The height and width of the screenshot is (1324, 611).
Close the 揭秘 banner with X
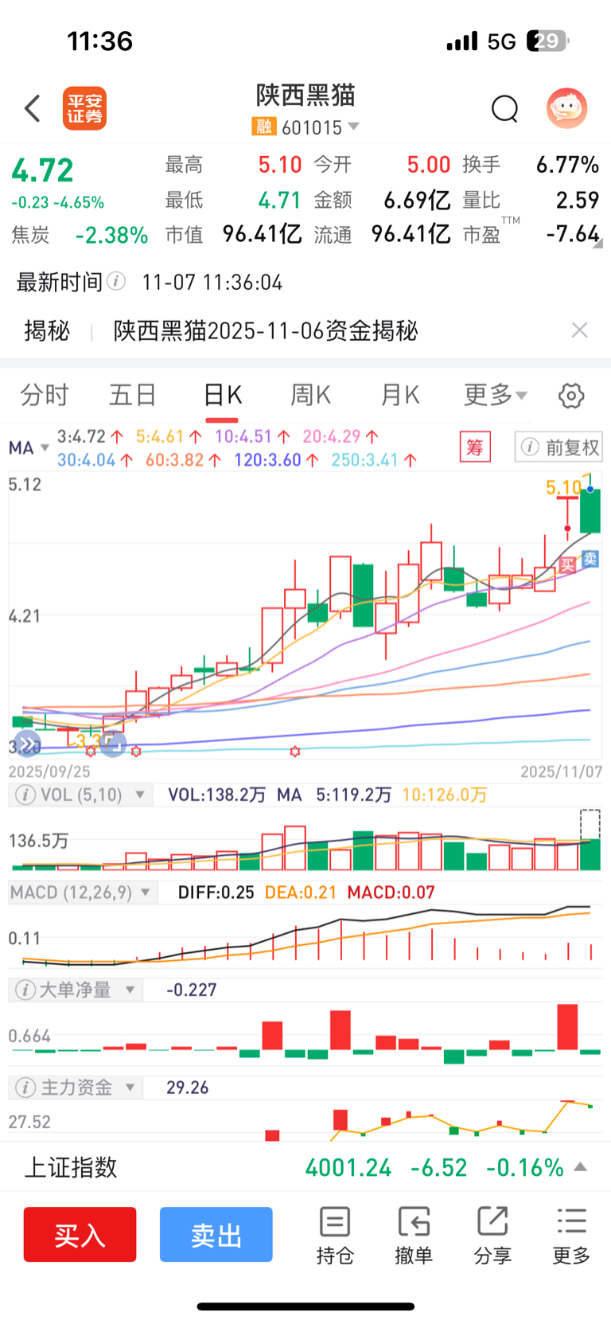point(579,330)
